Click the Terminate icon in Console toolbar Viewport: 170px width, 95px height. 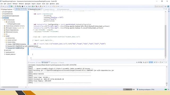[137, 62]
